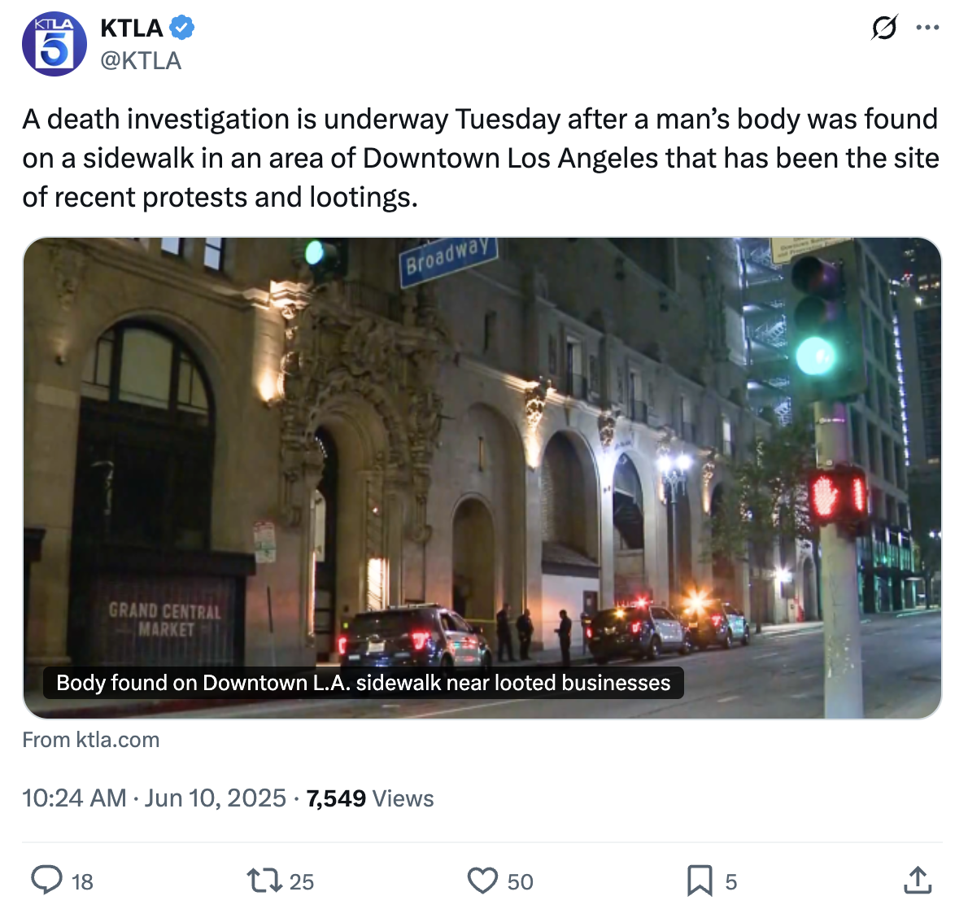Repost this tweet using the retweet icon
968x918 pixels.
(265, 881)
